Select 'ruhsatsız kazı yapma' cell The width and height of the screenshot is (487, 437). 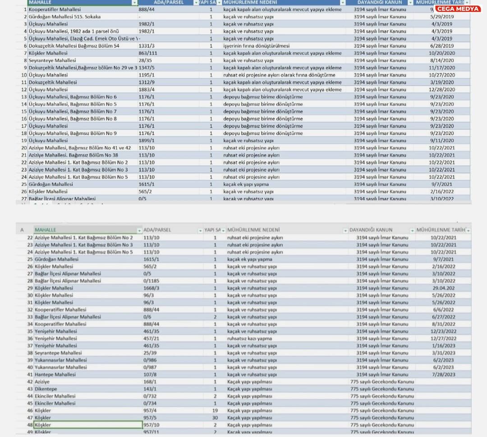[x=249, y=339]
